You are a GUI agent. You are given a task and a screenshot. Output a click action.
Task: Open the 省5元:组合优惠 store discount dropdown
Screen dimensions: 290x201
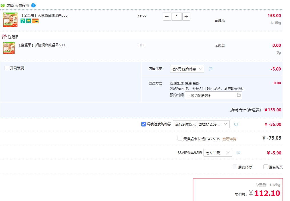[187, 69]
